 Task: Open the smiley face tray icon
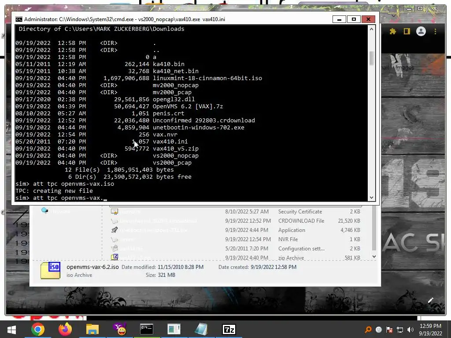pyautogui.click(x=379, y=330)
